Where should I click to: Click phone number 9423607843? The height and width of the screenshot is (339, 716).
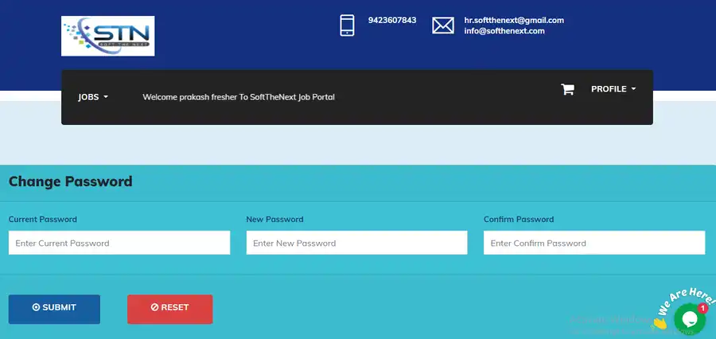392,20
